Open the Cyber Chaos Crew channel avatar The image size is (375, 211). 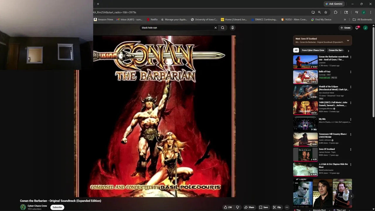pyautogui.click(x=23, y=207)
